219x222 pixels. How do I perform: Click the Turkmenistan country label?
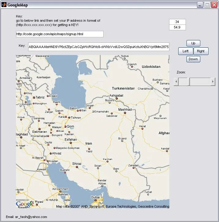click(x=123, y=88)
